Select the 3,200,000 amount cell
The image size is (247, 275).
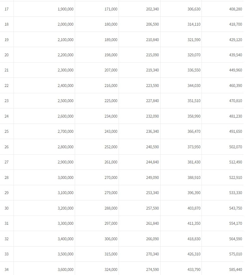tap(66, 208)
